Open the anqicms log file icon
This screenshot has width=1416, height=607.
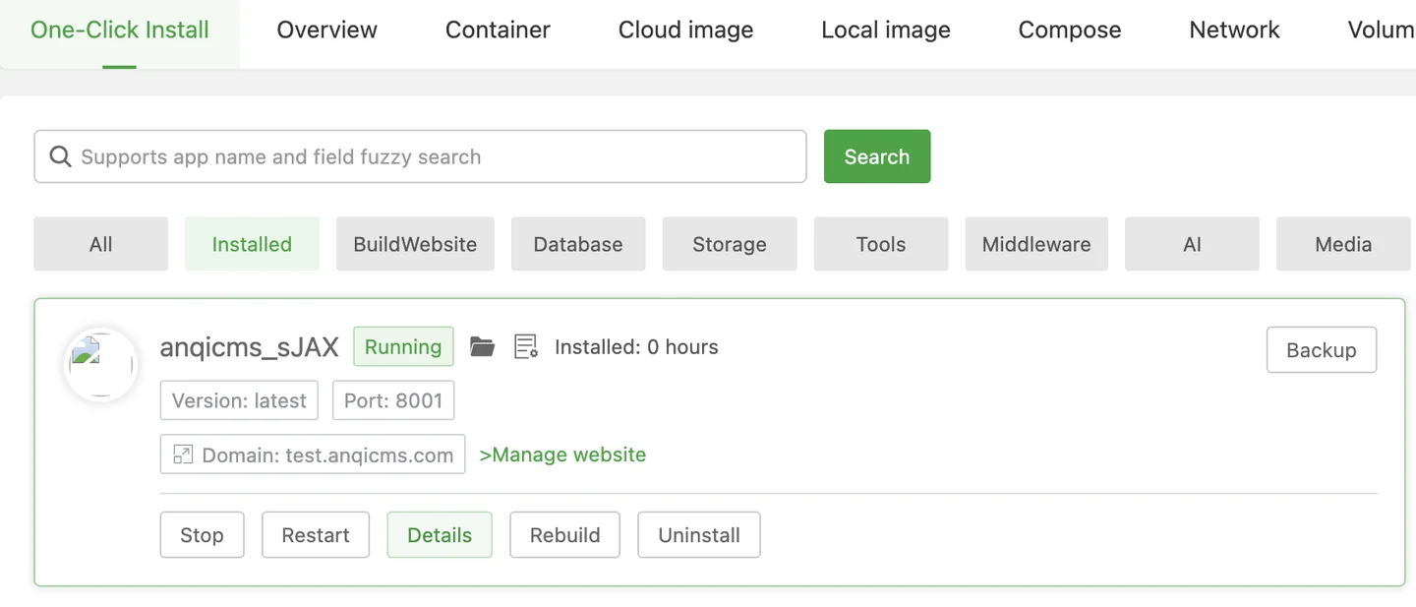pyautogui.click(x=526, y=346)
